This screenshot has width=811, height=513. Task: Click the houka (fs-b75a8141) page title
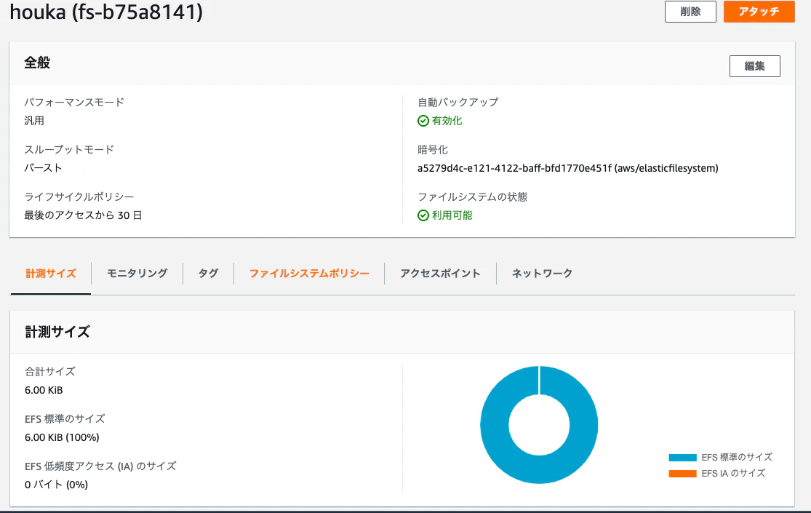[106, 12]
